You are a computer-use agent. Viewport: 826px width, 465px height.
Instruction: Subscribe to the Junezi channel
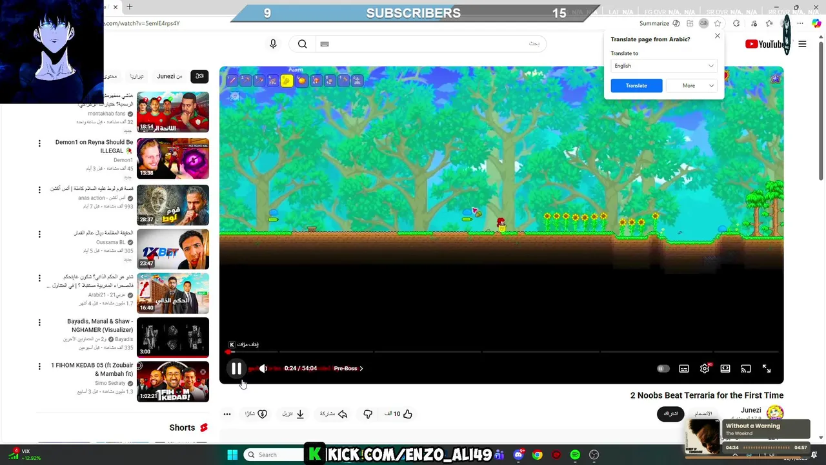[x=670, y=414]
